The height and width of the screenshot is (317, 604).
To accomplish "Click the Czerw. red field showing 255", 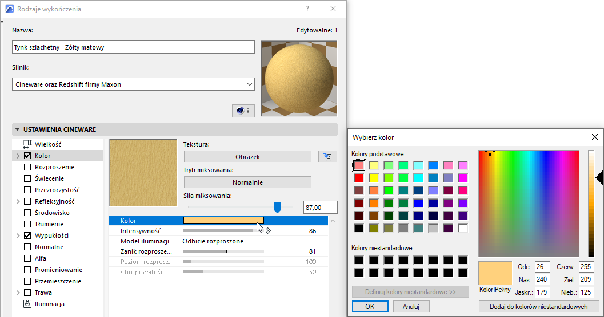I will 586,267.
